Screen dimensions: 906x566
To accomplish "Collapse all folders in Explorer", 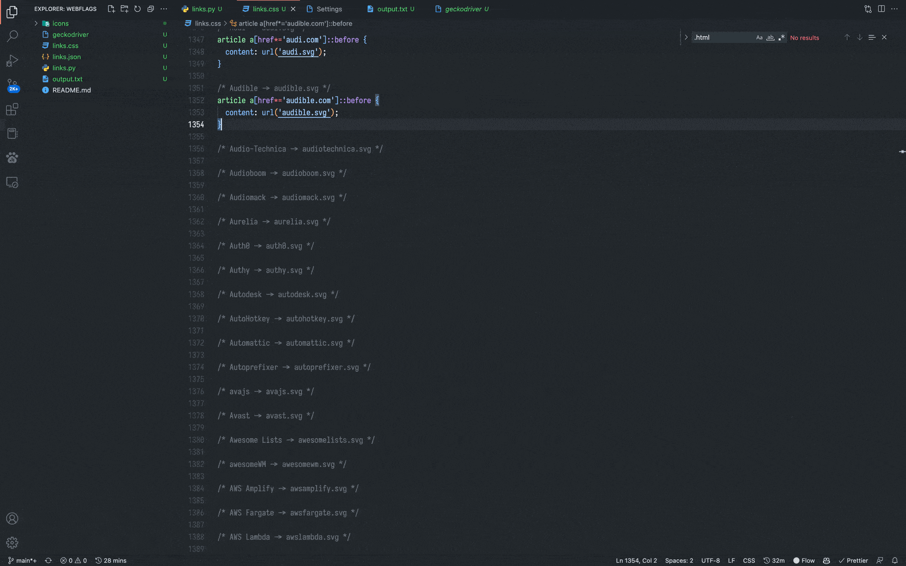I will [151, 9].
